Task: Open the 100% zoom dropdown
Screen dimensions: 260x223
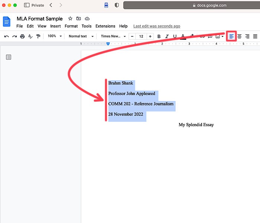Action: (55, 36)
